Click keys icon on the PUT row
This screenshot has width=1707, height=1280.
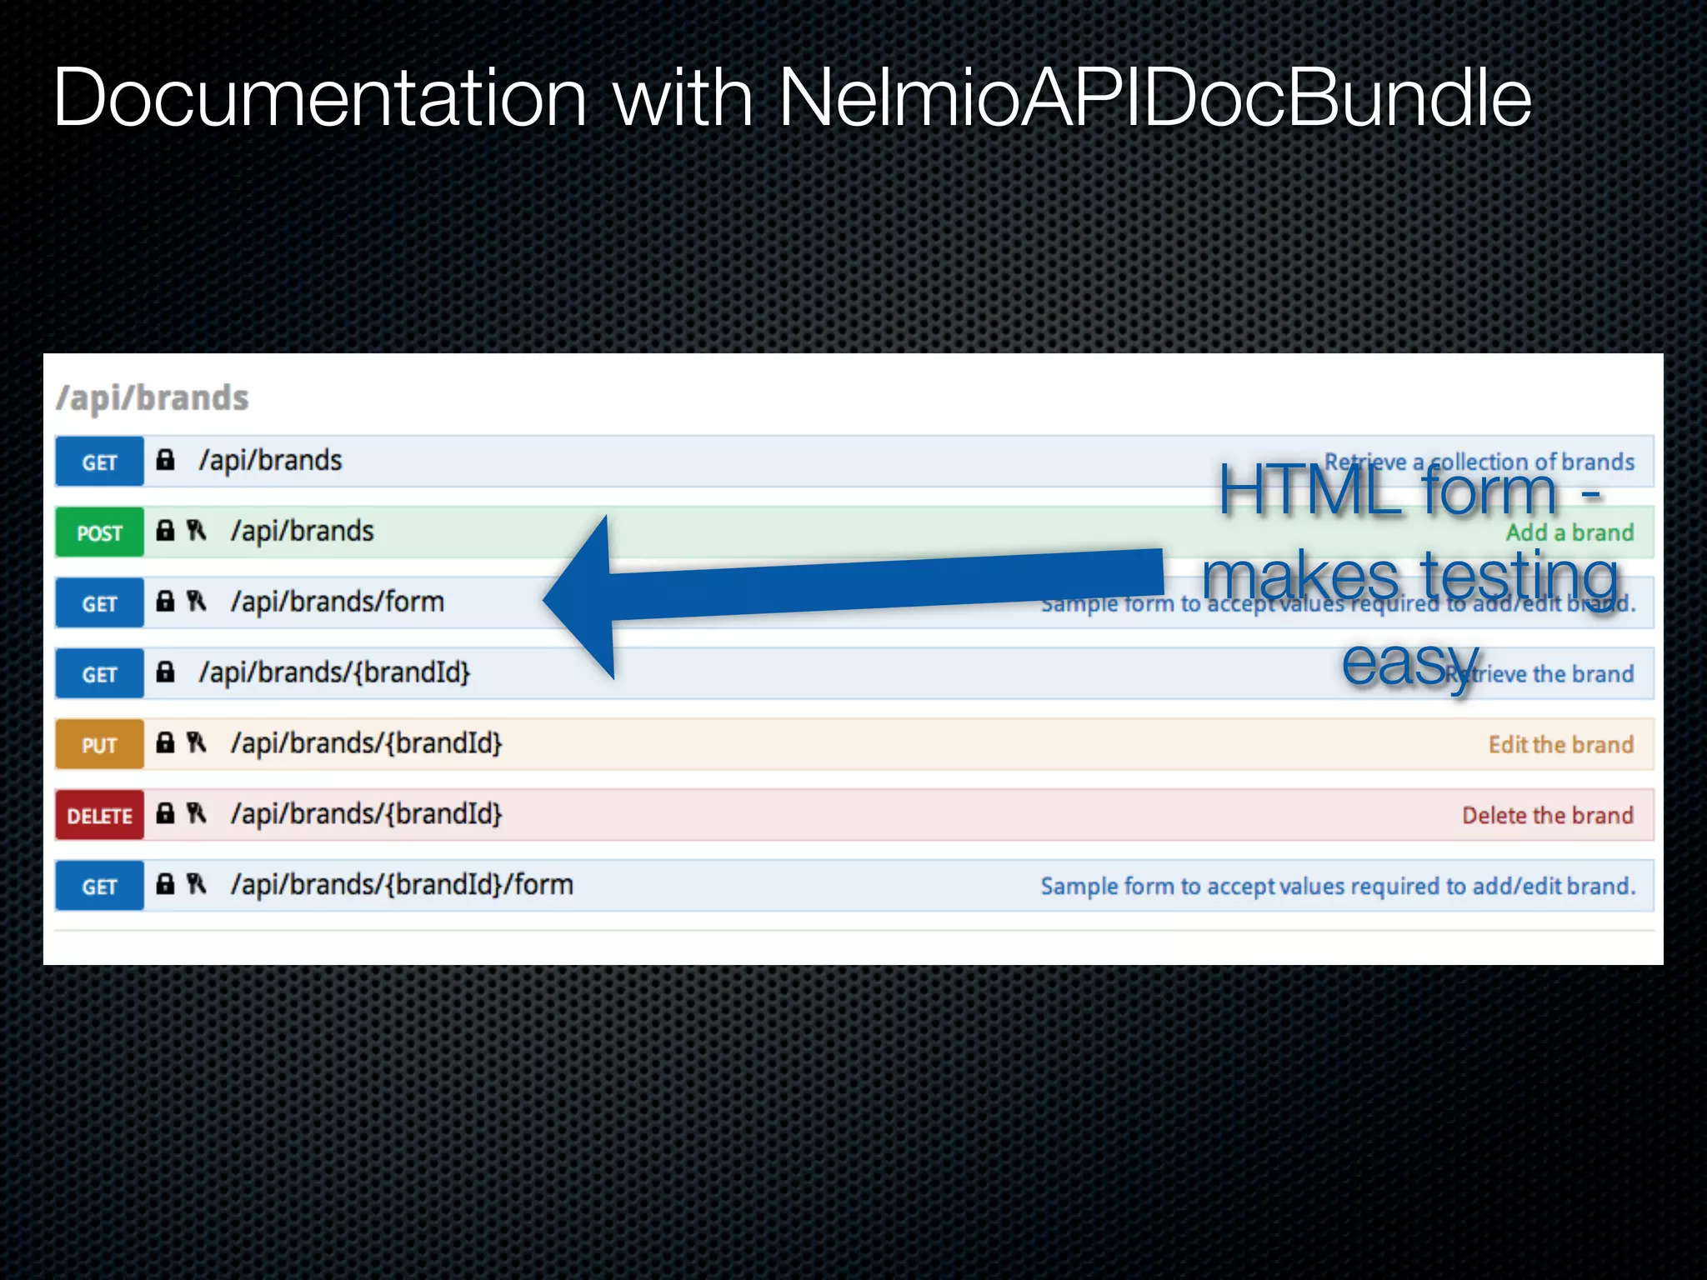pyautogui.click(x=197, y=742)
